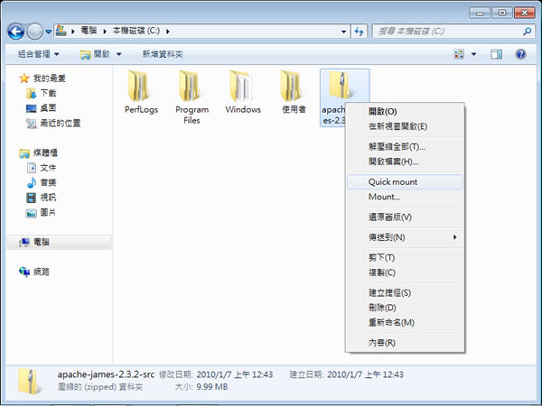Expand the arrow next to 開啟

coord(119,54)
